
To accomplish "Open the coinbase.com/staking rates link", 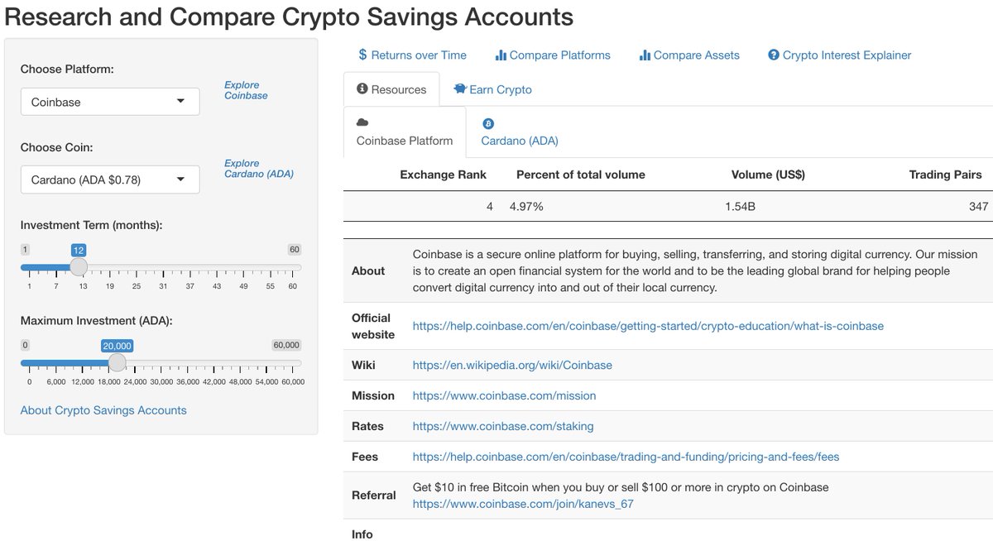I will pyautogui.click(x=503, y=426).
